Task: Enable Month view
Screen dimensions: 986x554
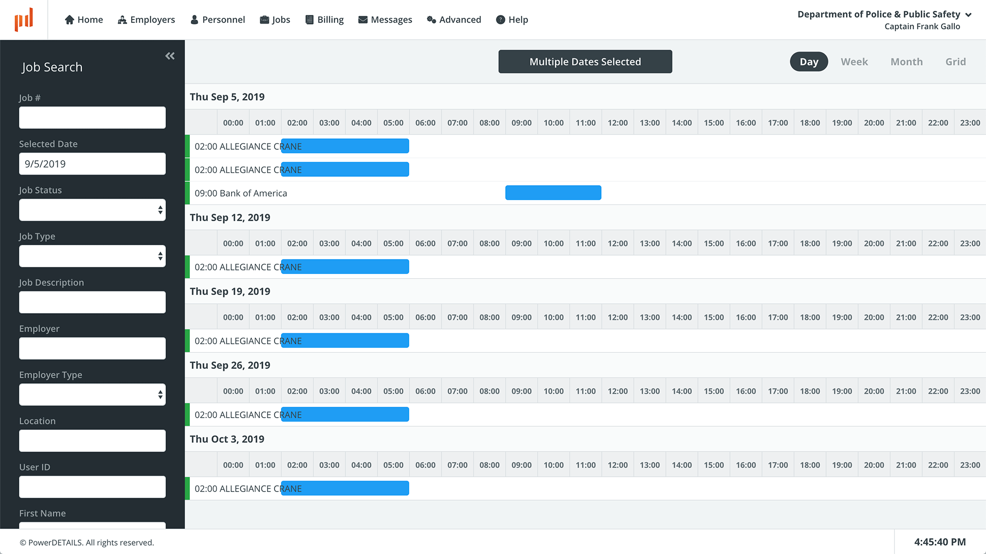Action: pos(907,62)
